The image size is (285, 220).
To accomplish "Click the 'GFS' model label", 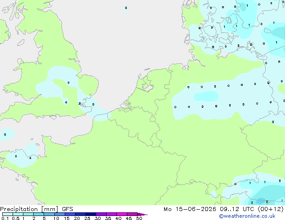I will click(67, 209).
